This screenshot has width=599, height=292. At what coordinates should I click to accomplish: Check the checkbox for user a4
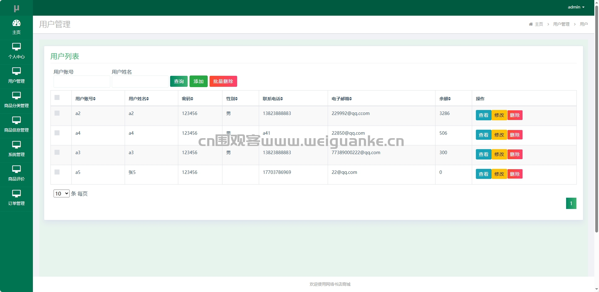click(57, 133)
